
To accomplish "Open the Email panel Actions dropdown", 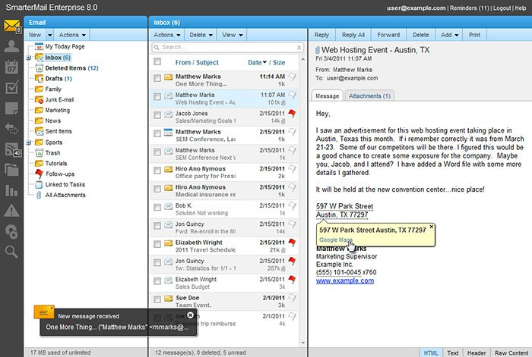I will 72,35.
